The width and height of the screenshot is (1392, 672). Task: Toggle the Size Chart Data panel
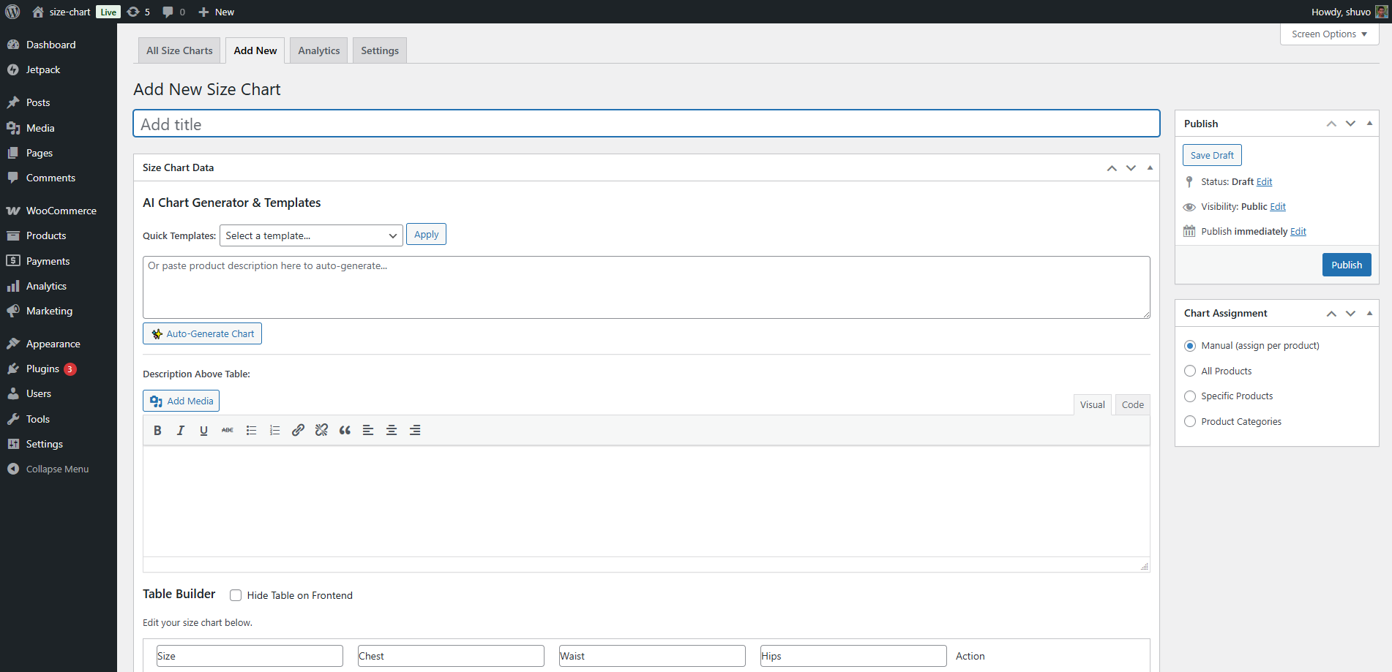pos(1150,167)
